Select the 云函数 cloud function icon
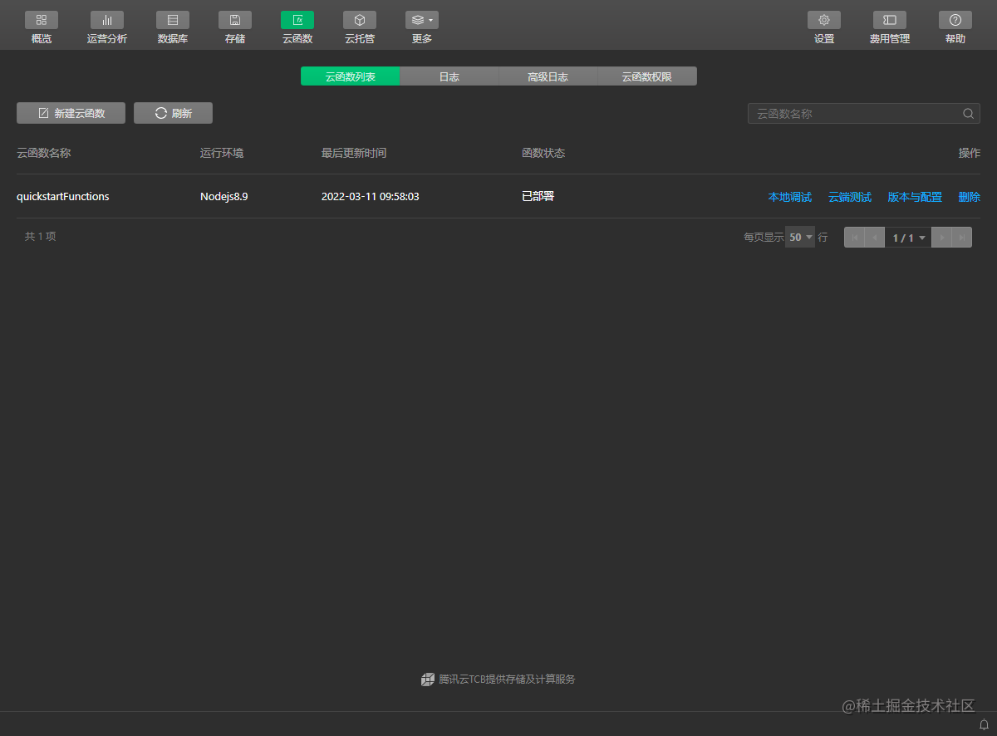997x736 pixels. (297, 20)
